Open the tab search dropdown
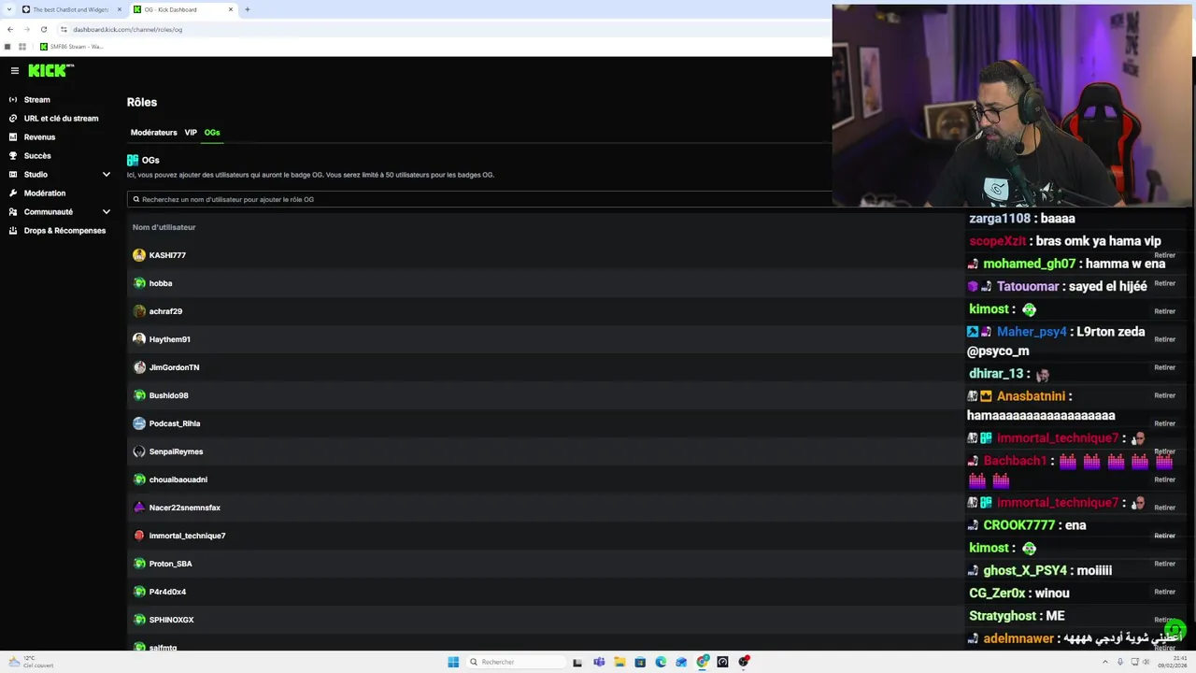The height and width of the screenshot is (673, 1196). pyautogui.click(x=9, y=9)
